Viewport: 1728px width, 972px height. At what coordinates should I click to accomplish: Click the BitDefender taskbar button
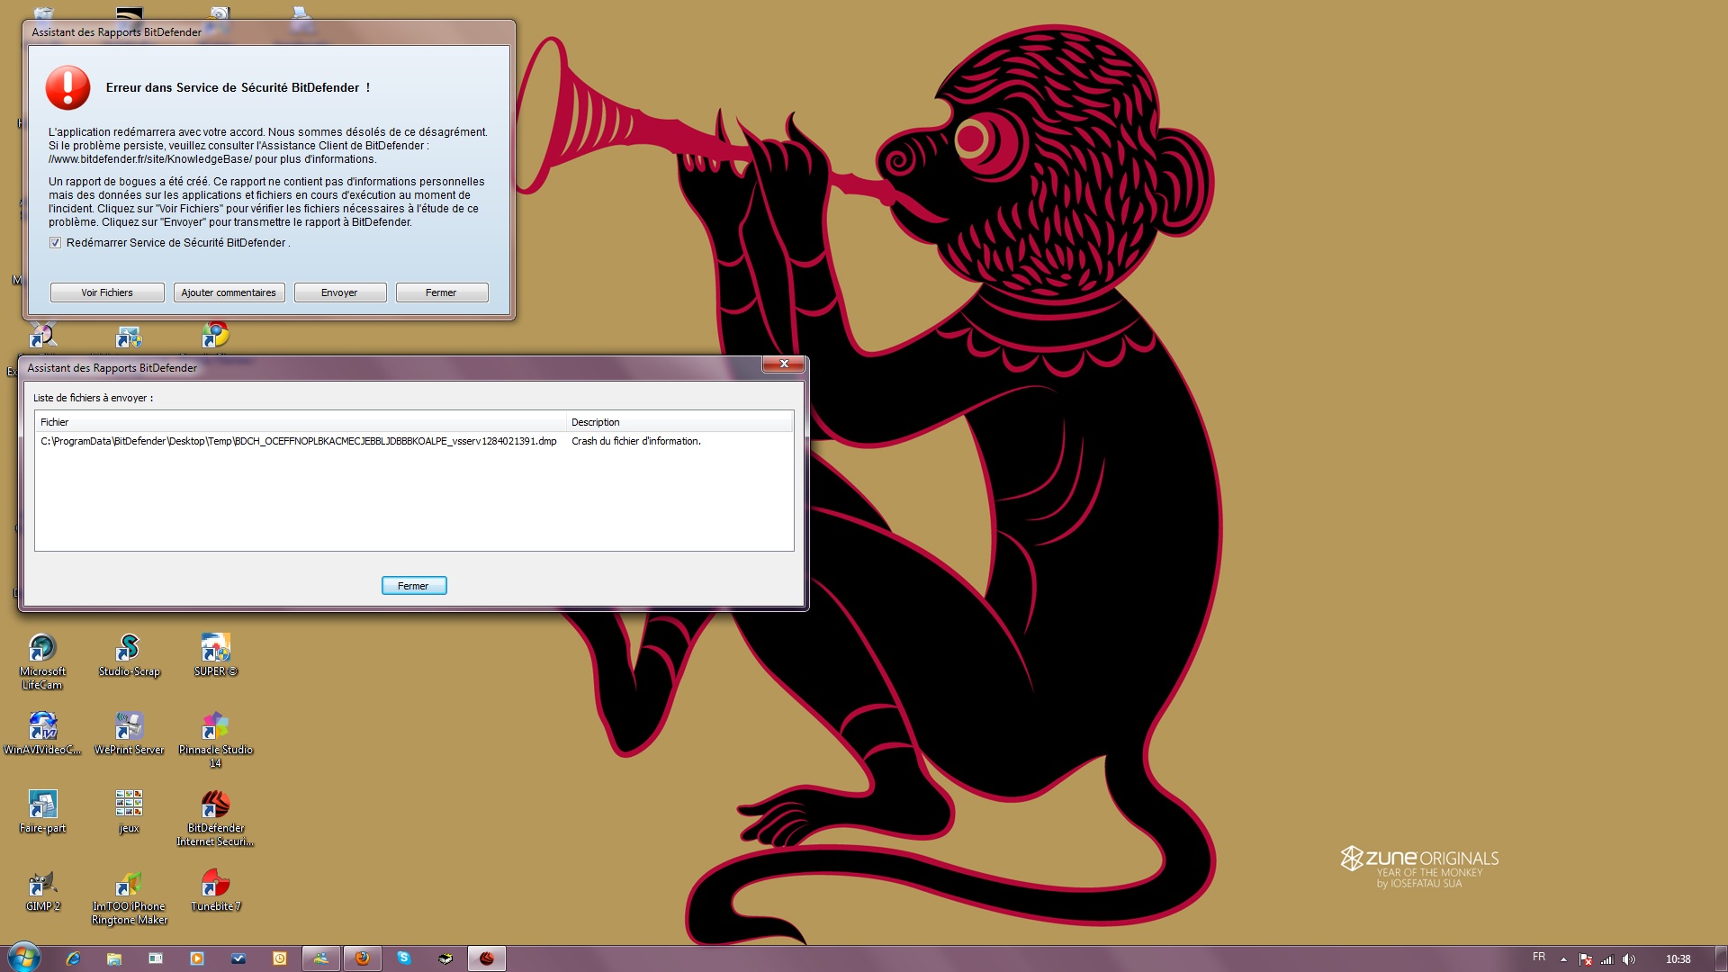pos(487,958)
